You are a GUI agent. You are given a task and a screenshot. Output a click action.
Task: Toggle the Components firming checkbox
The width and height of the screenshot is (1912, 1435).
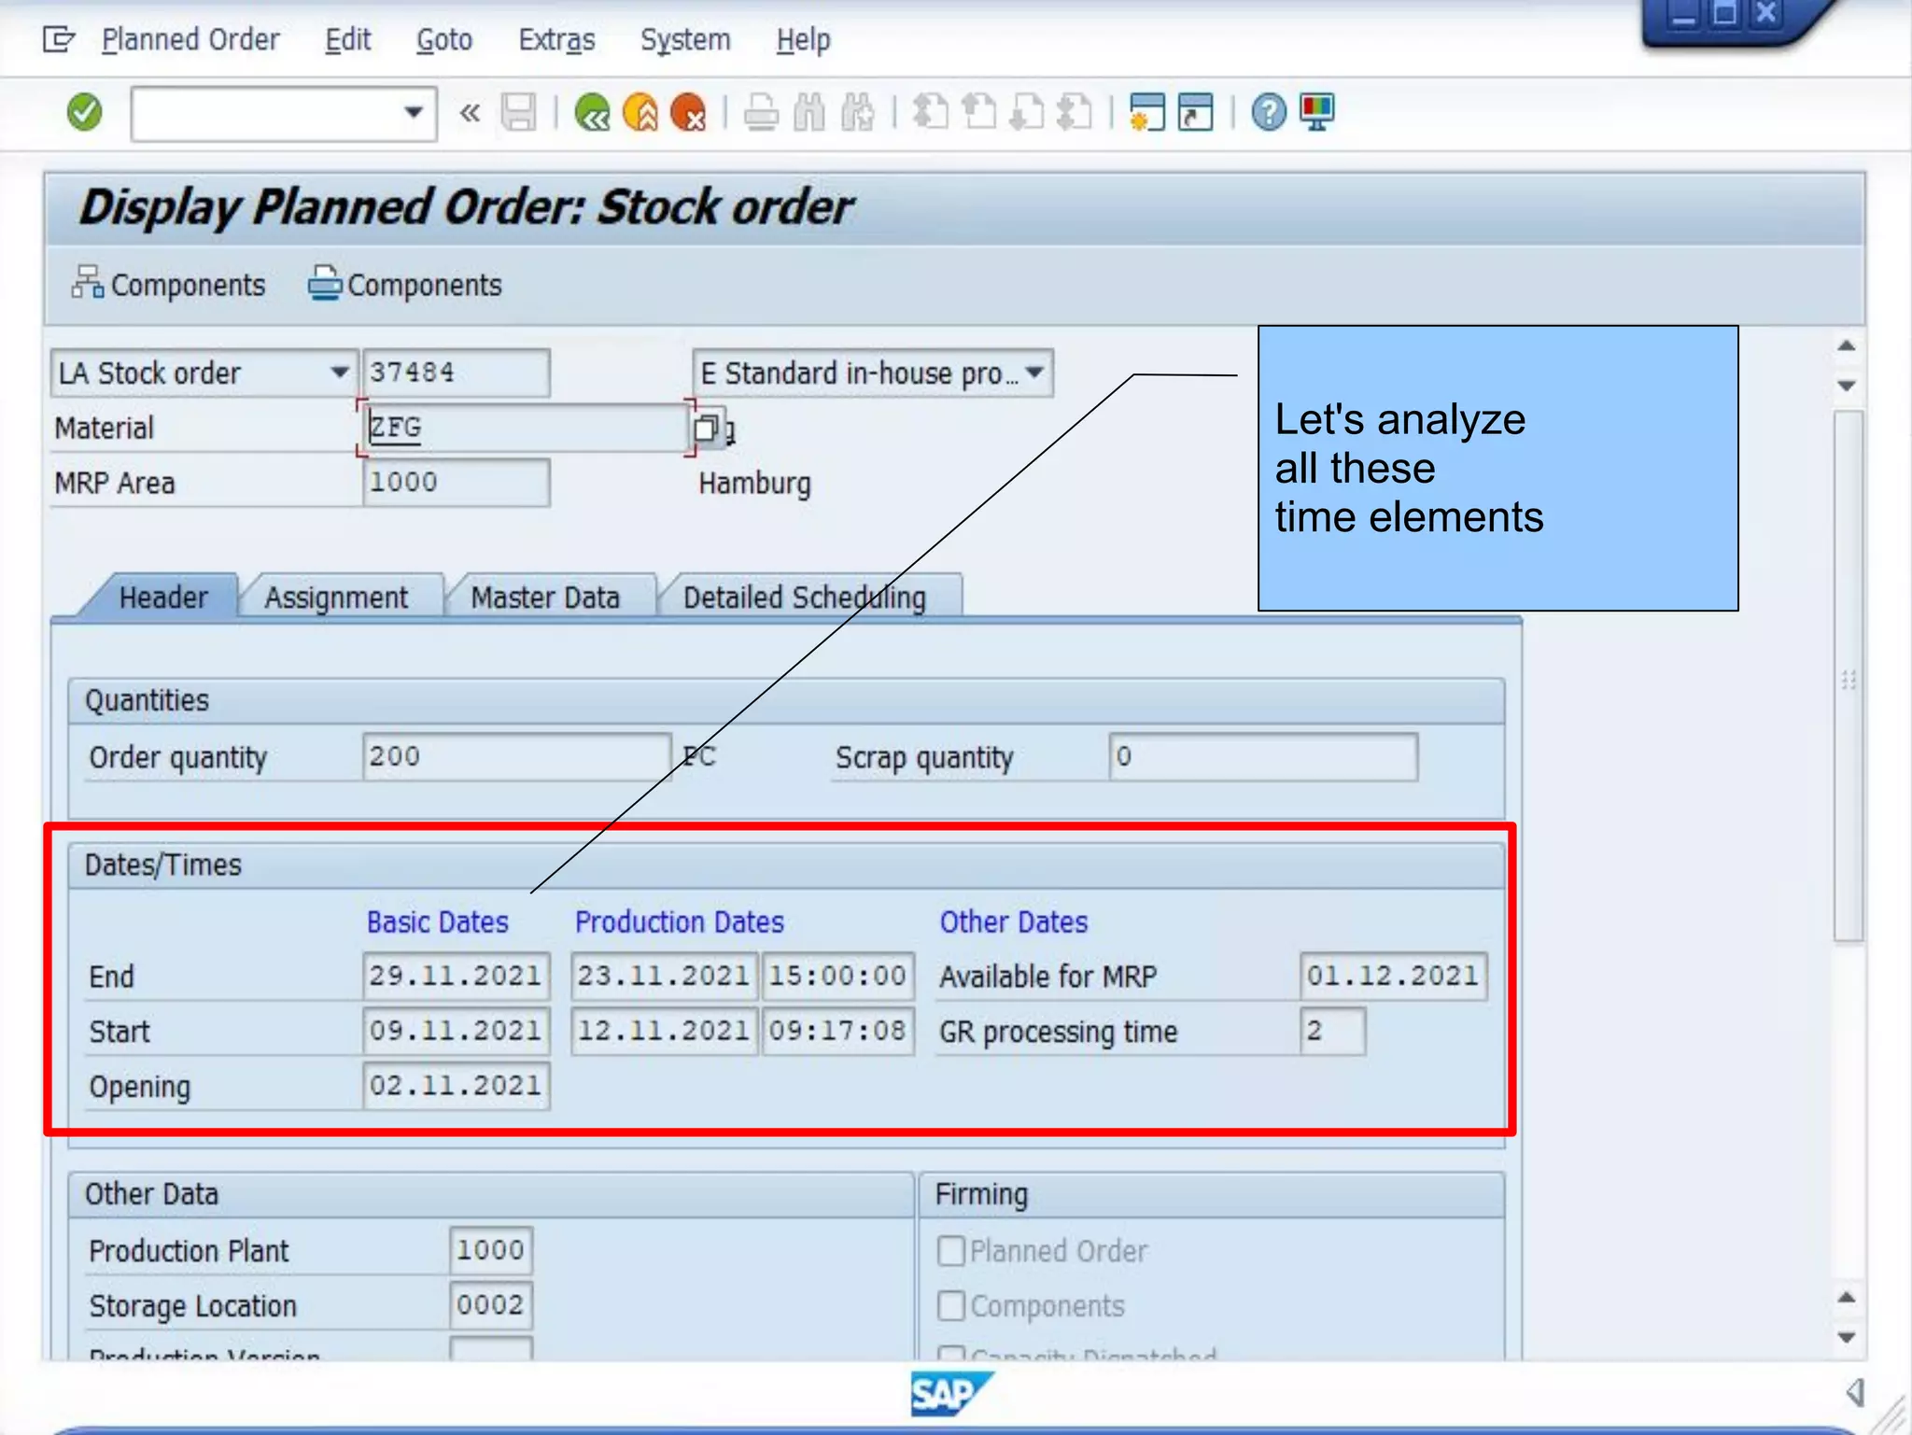(x=950, y=1305)
